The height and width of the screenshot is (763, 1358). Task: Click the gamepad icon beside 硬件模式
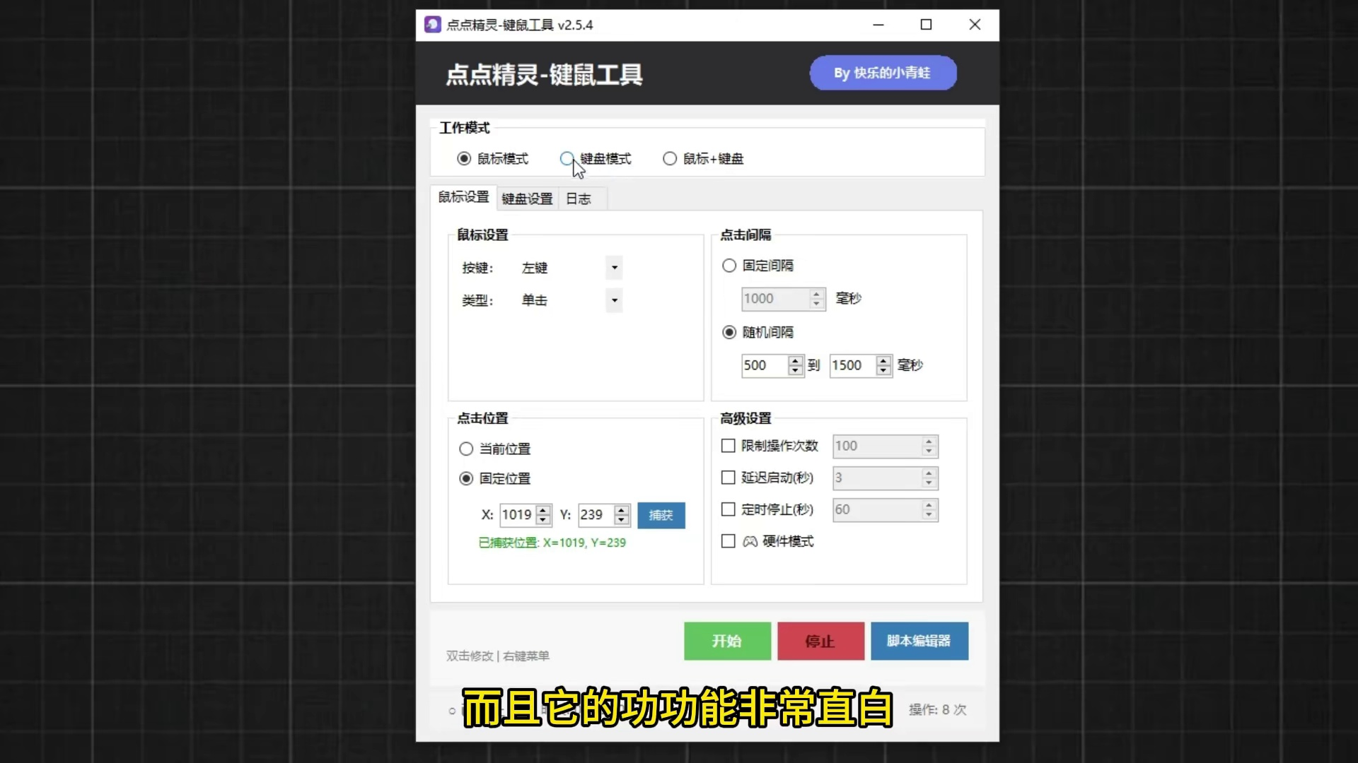point(750,541)
